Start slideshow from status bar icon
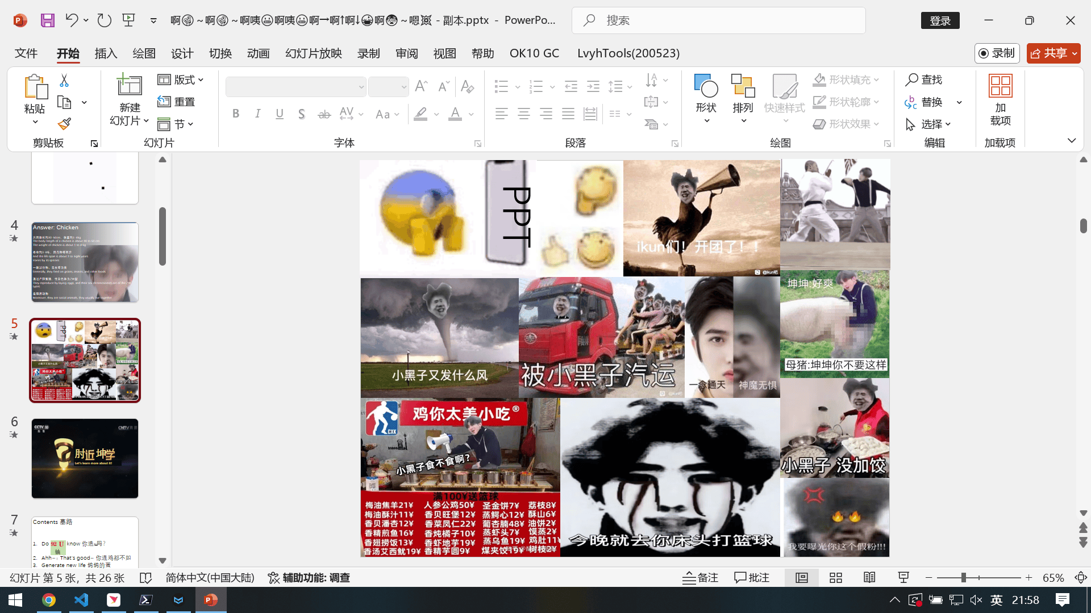 (x=903, y=578)
